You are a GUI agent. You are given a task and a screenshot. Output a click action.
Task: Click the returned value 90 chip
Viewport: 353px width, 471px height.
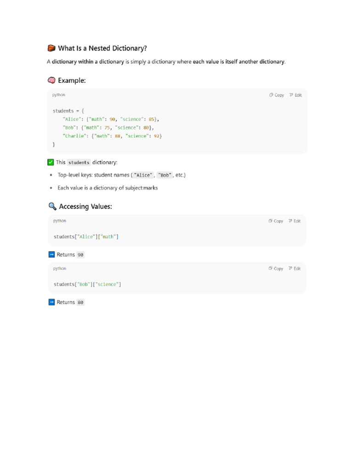point(80,255)
